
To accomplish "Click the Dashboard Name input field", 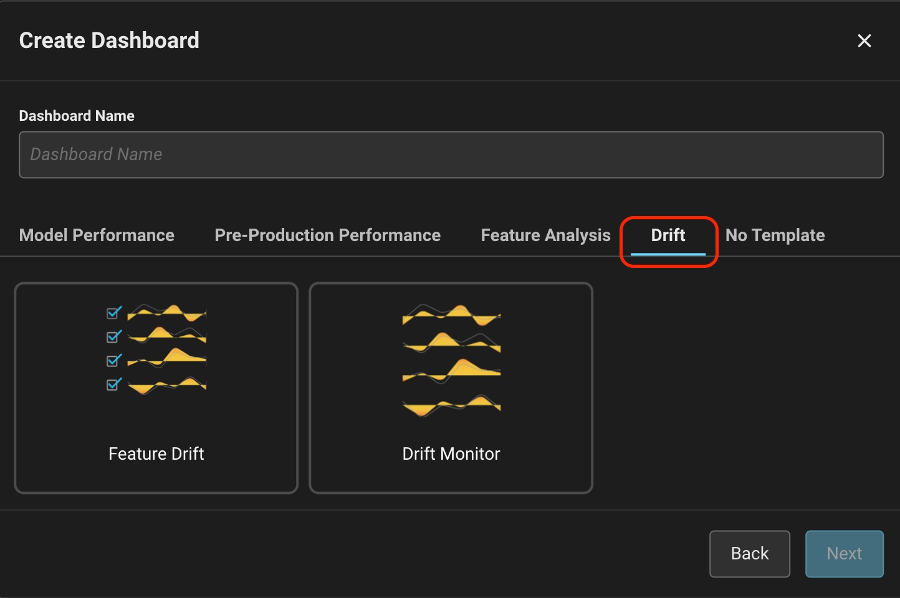I will 451,154.
